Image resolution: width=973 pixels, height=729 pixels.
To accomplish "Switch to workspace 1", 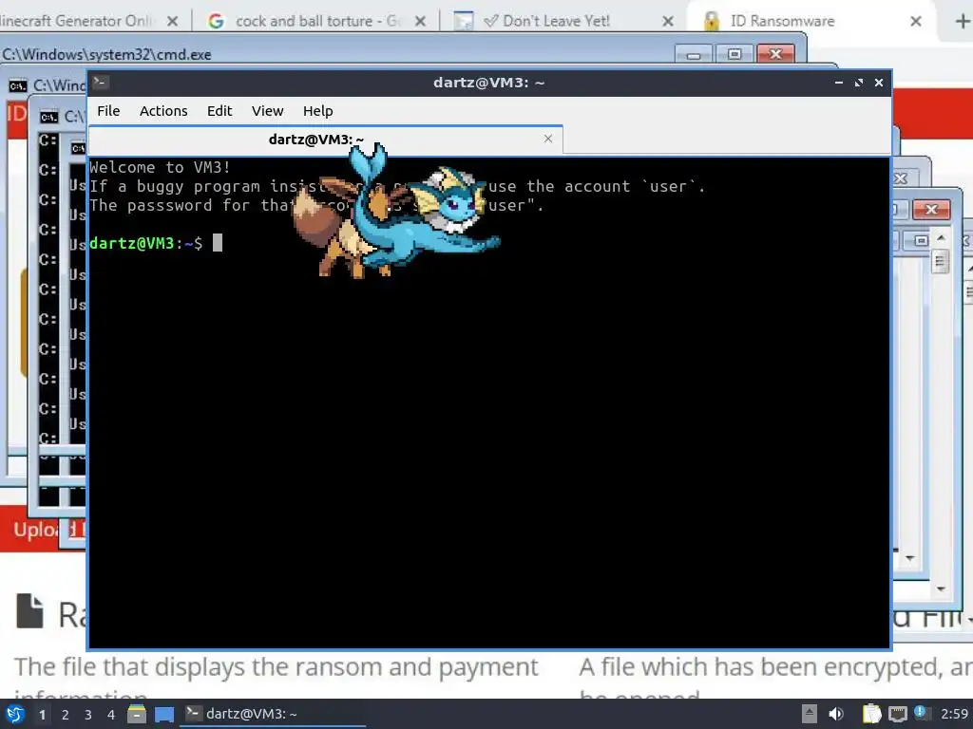I will [x=42, y=715].
